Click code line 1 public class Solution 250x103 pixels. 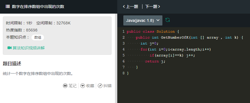[153, 31]
